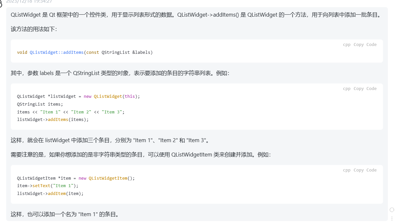
Task: Click the line "QListWidgetItem *item = new QListWidgetItem();"
Action: (x=76, y=178)
